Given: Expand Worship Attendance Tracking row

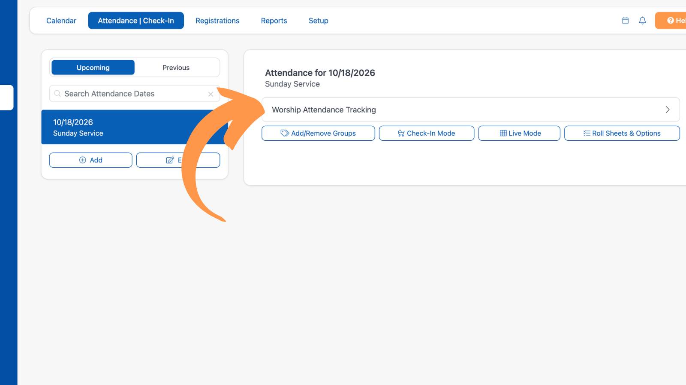Looking at the screenshot, I should click(470, 110).
